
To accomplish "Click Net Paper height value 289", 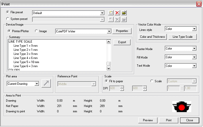I will 102,106.
